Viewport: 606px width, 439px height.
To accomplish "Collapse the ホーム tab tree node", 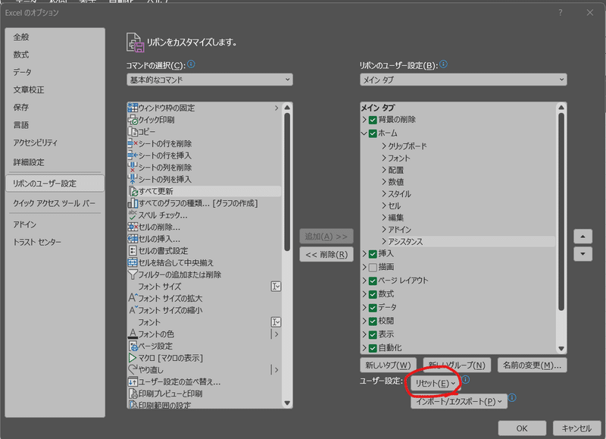I will click(x=364, y=133).
